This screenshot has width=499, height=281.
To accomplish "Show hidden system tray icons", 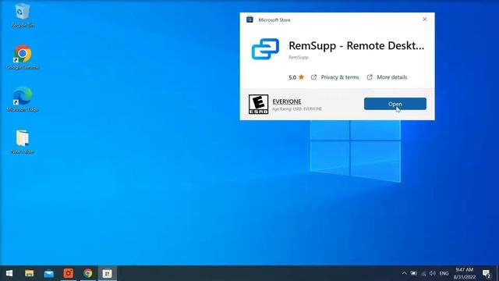I will pyautogui.click(x=404, y=273).
